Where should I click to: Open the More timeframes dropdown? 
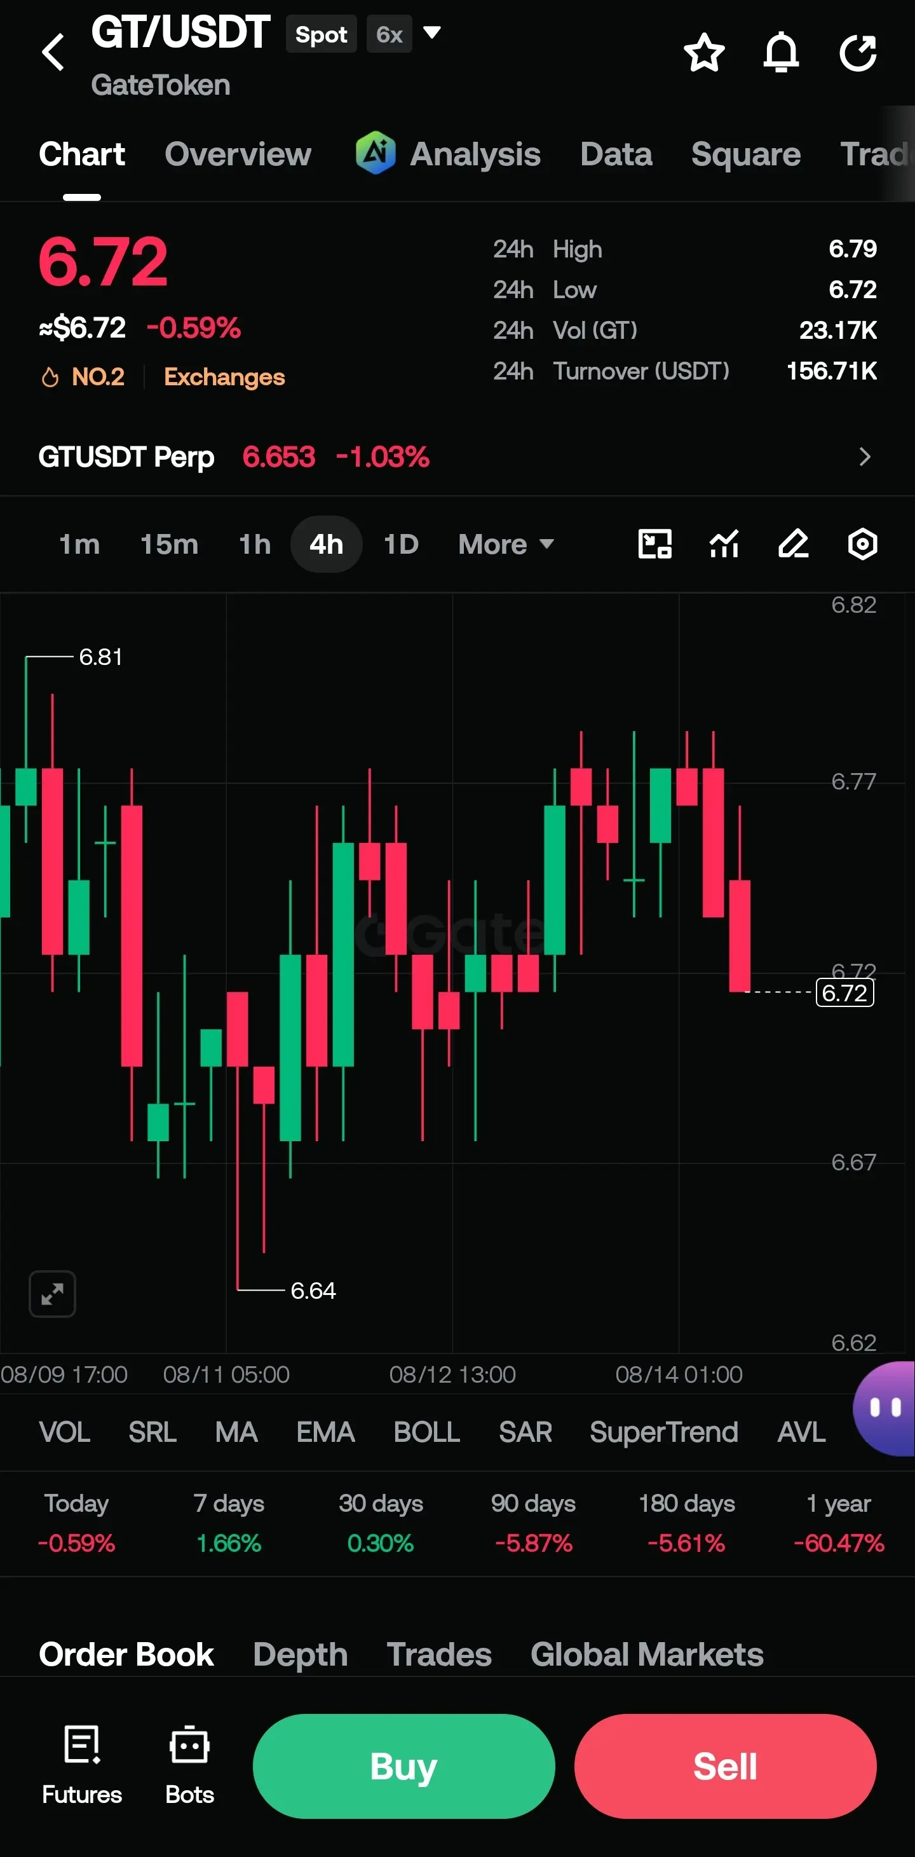(x=506, y=544)
